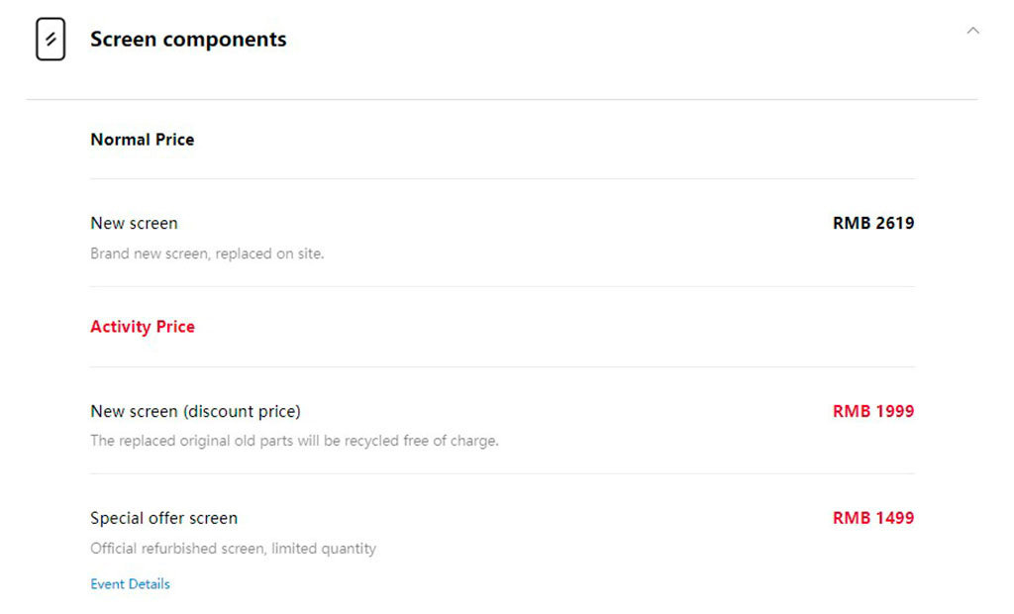Click the New screen item label

(x=134, y=223)
